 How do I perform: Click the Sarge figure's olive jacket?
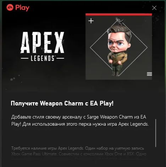pos(118,58)
